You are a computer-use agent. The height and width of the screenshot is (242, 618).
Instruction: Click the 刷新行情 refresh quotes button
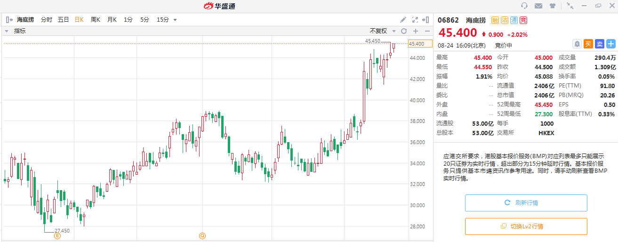[526, 203]
